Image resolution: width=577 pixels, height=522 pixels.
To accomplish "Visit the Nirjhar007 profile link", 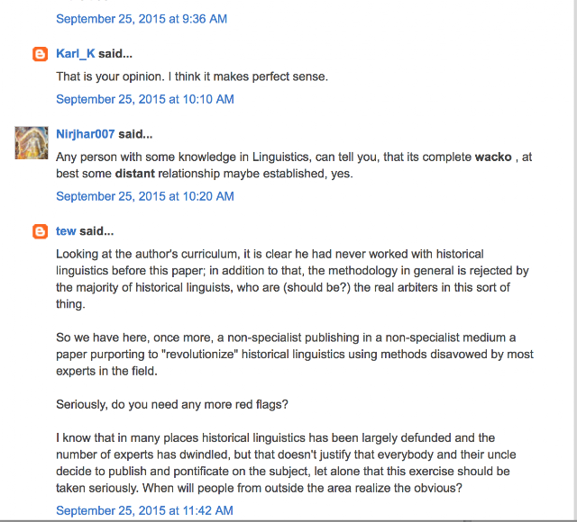I will pyautogui.click(x=85, y=134).
